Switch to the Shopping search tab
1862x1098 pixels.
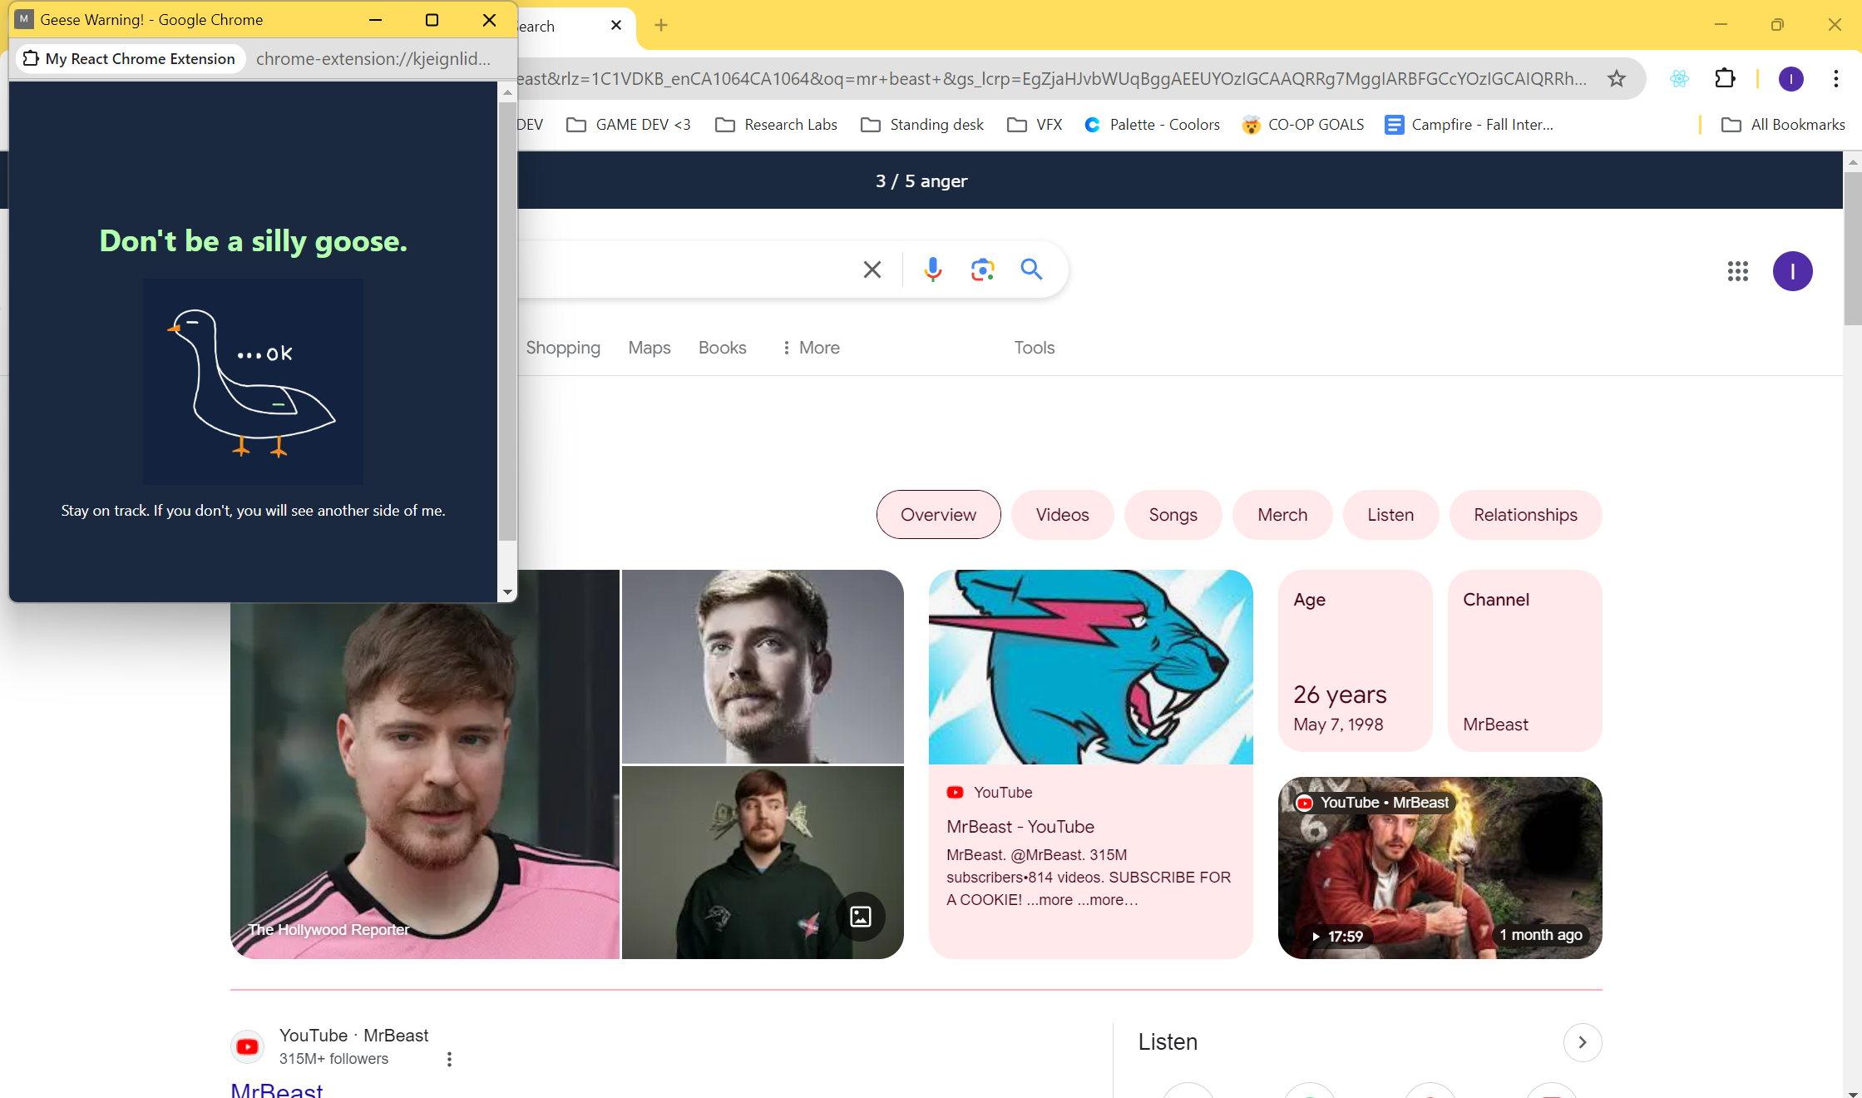point(562,348)
